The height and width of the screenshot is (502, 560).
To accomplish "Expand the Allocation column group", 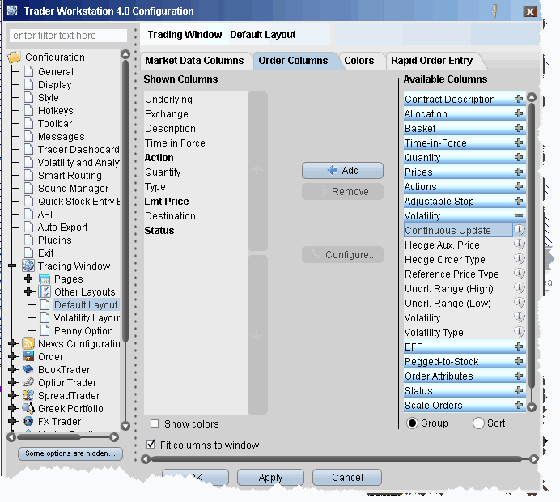I will point(519,113).
